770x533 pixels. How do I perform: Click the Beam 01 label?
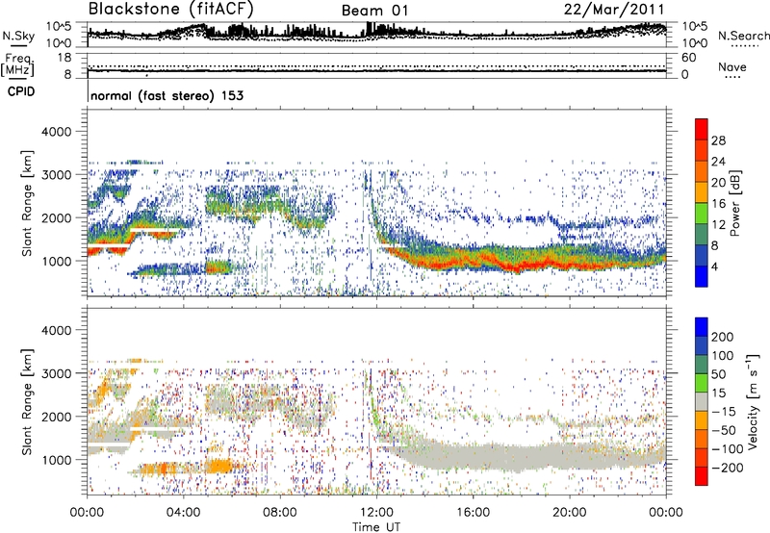point(374,11)
